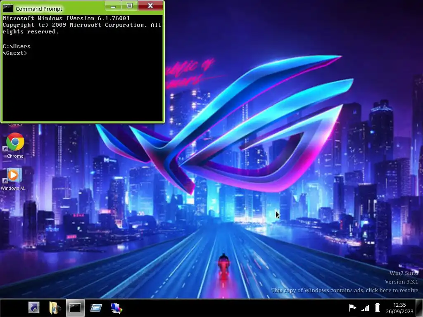Select the Command Prompt taskbar button
This screenshot has width=423, height=317.
[75, 308]
